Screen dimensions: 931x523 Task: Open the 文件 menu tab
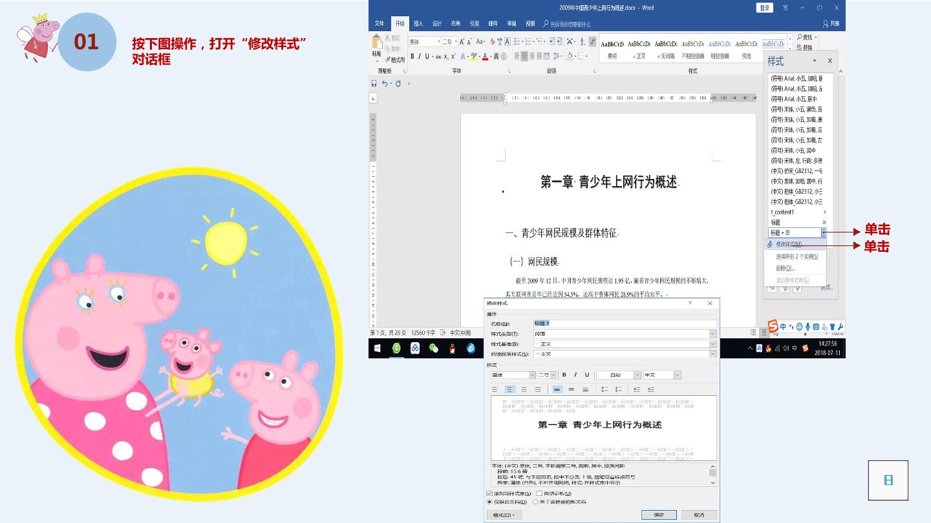[x=380, y=23]
